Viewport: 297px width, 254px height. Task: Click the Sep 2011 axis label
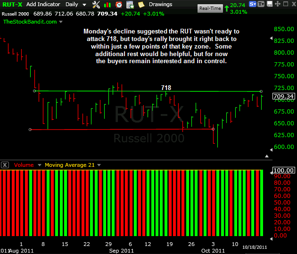point(122,251)
